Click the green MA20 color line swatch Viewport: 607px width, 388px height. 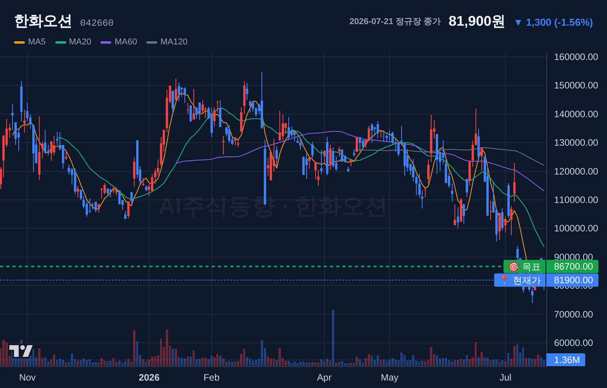point(61,42)
